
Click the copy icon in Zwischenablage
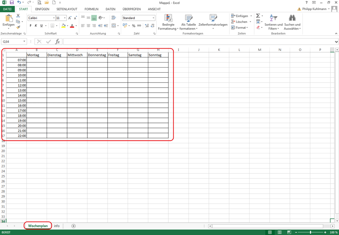coord(18,22)
